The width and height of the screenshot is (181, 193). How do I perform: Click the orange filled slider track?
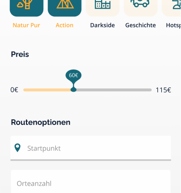coord(47,90)
